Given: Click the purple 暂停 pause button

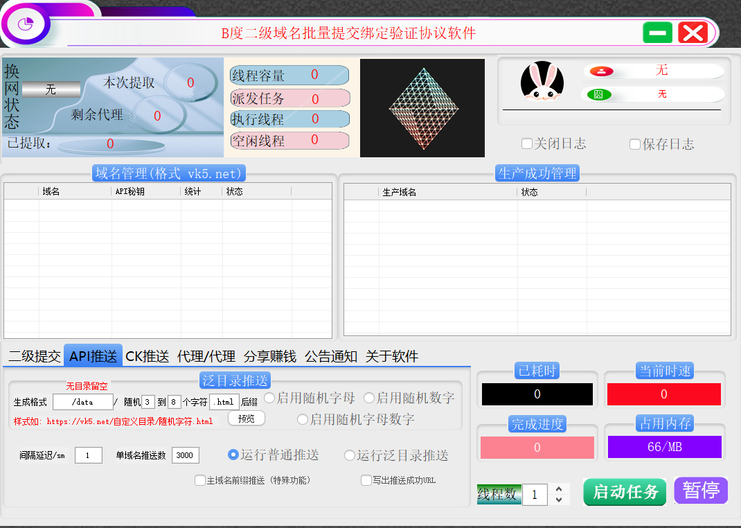Looking at the screenshot, I should click(700, 491).
